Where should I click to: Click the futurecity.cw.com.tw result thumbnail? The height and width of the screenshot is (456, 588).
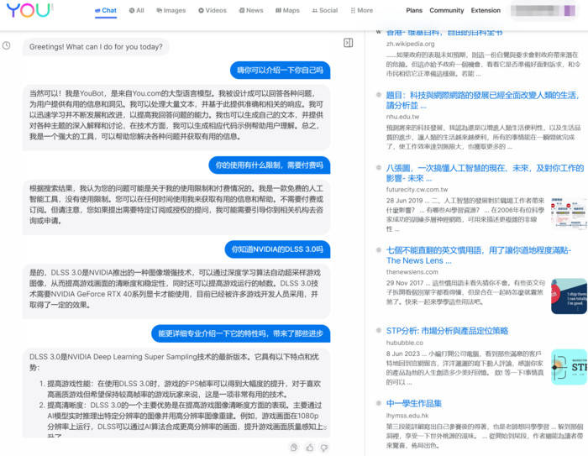point(569,213)
